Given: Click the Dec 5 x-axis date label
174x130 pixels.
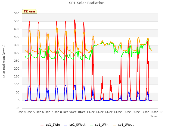Looking at the screenshot, I should [31, 112].
